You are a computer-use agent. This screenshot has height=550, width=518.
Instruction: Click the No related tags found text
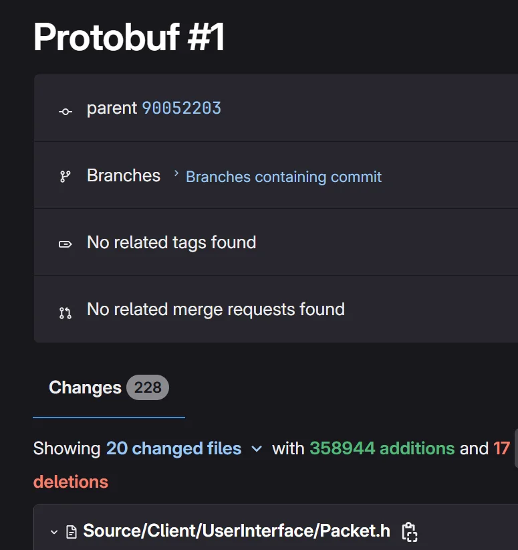(171, 242)
